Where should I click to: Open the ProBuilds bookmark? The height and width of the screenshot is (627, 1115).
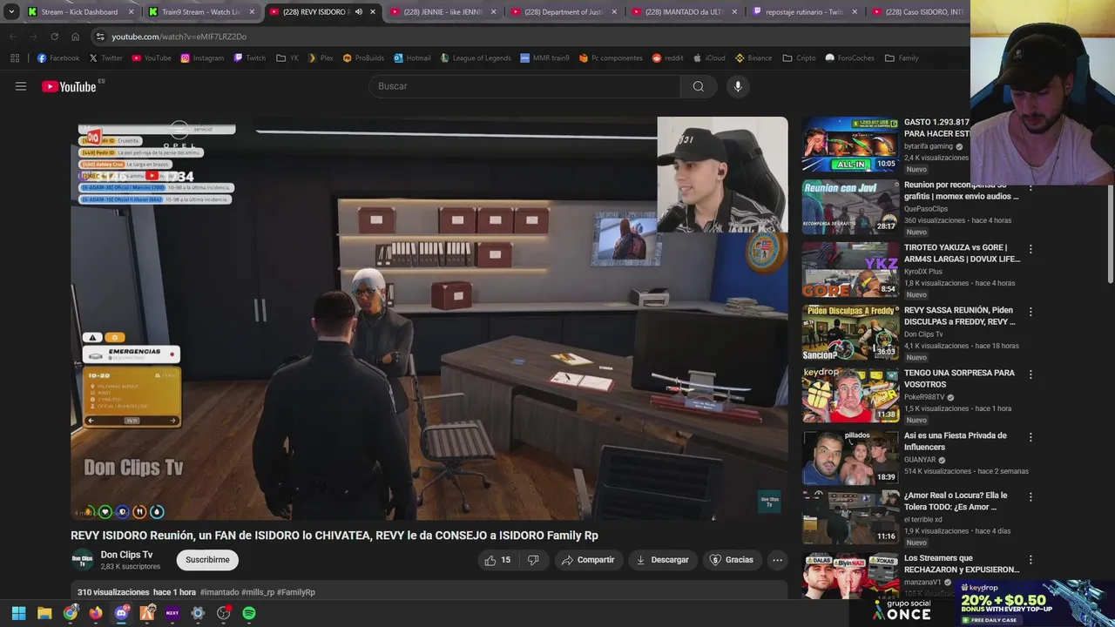coord(363,58)
